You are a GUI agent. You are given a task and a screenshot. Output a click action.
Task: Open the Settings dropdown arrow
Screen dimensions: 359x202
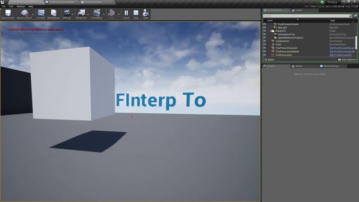[72, 14]
